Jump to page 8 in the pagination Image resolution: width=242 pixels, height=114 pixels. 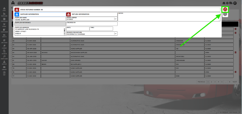230,82
